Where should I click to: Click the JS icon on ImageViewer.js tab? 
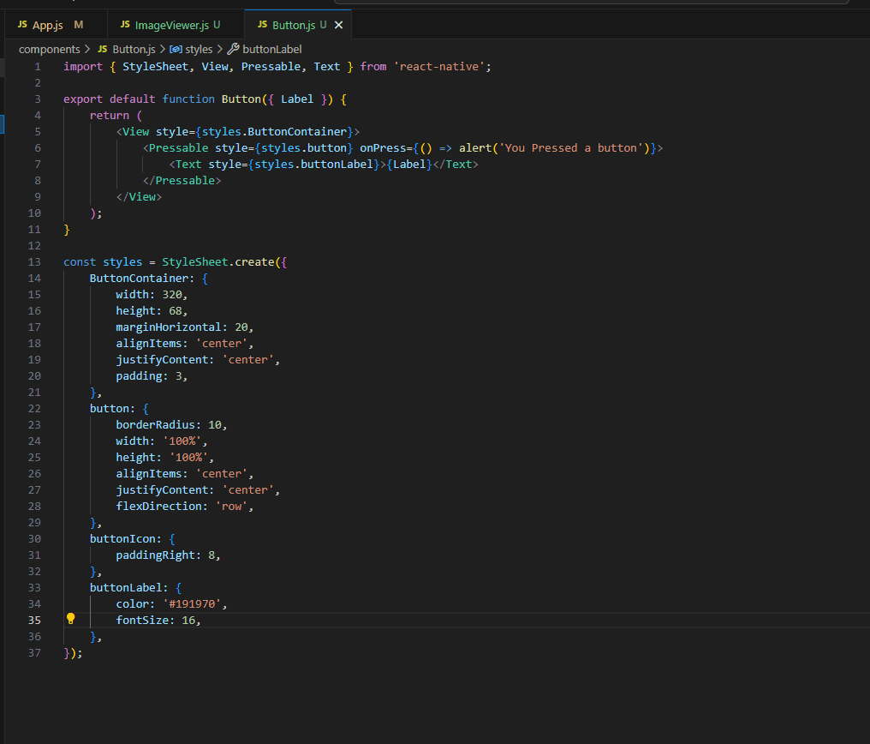pyautogui.click(x=125, y=25)
